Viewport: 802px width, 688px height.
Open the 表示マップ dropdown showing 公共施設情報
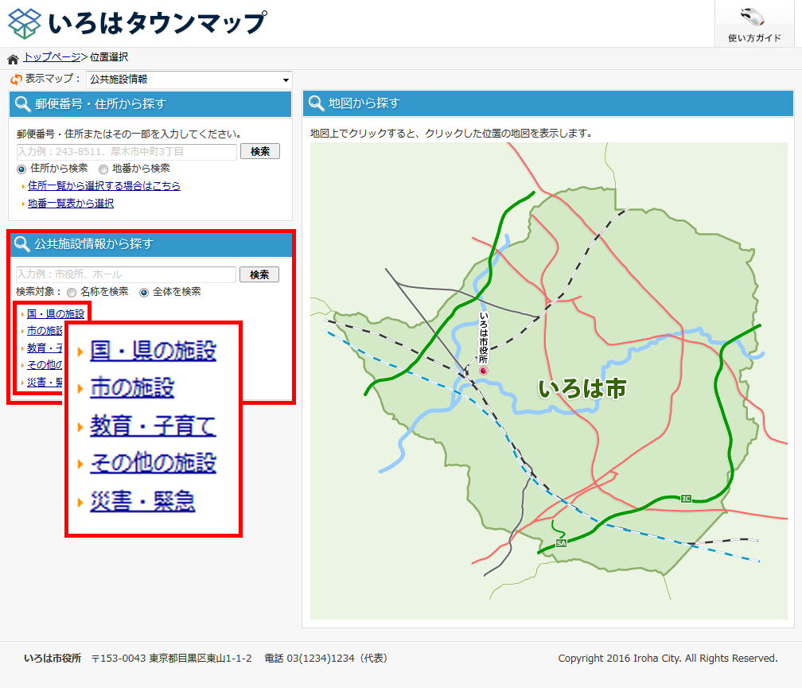189,80
